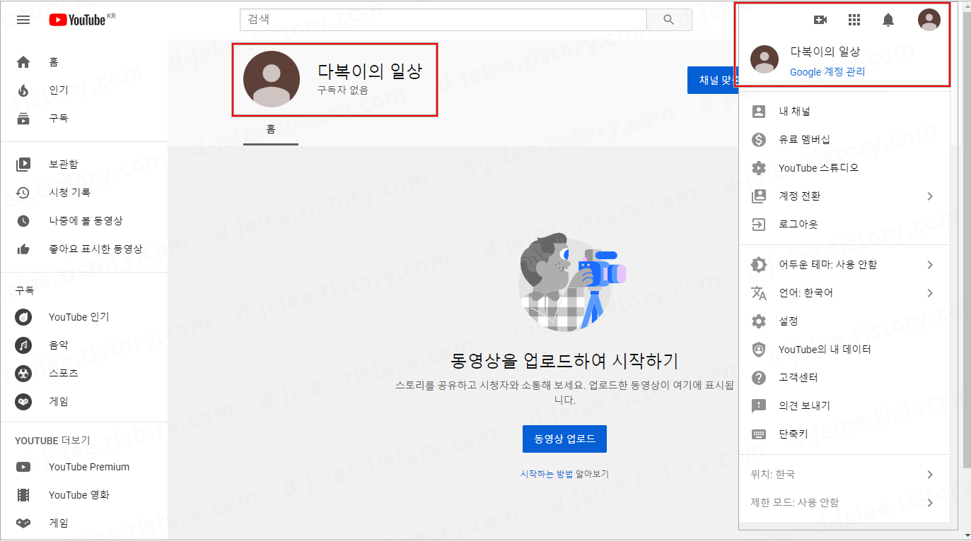Open 설정 in account menu
971x541 pixels.
(844, 321)
